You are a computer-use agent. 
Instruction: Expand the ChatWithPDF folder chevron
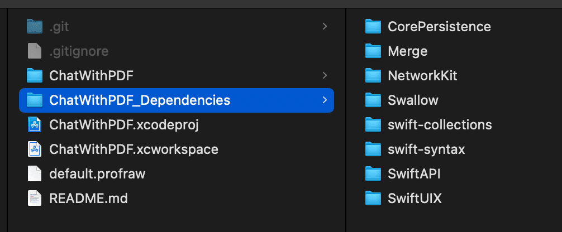325,75
